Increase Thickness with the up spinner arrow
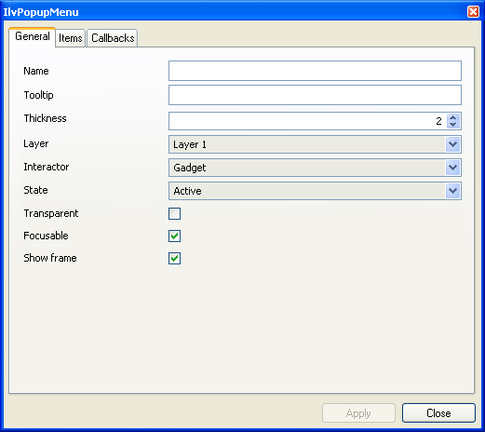This screenshot has width=485, height=432. click(452, 117)
